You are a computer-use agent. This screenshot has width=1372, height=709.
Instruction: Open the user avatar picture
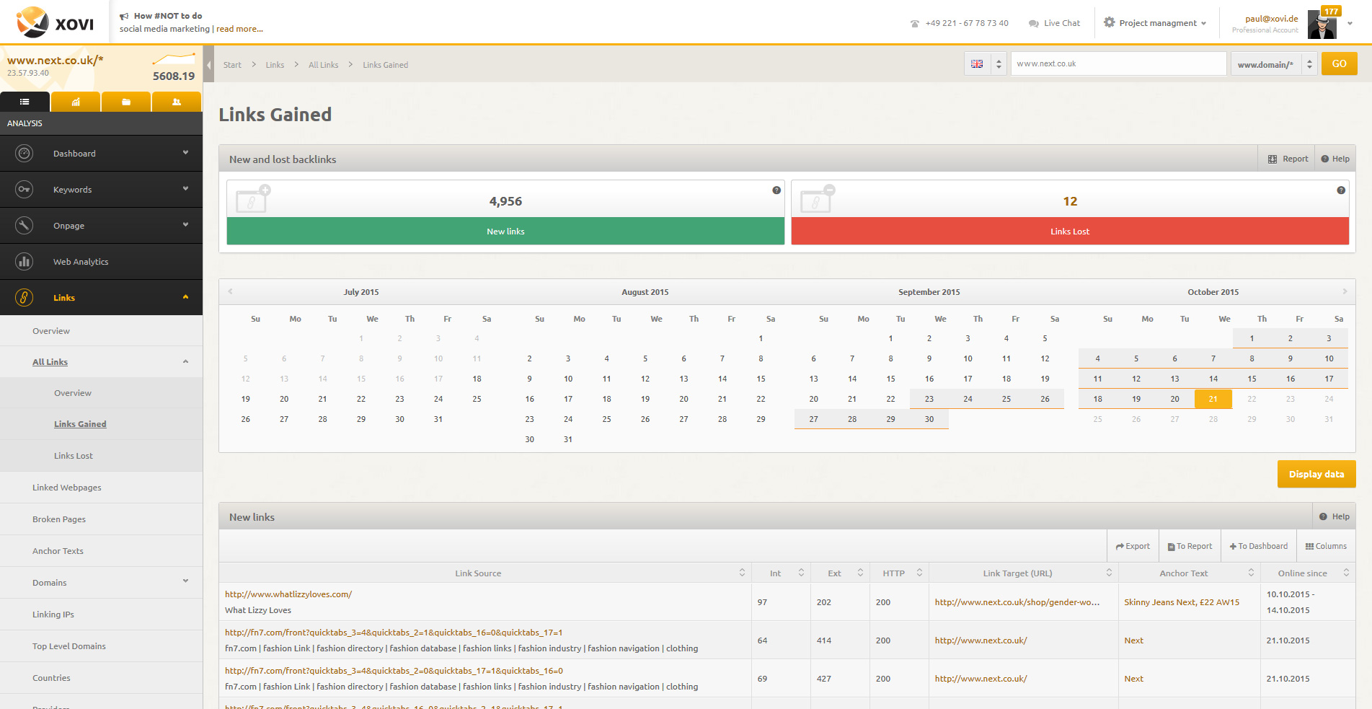[x=1322, y=26]
